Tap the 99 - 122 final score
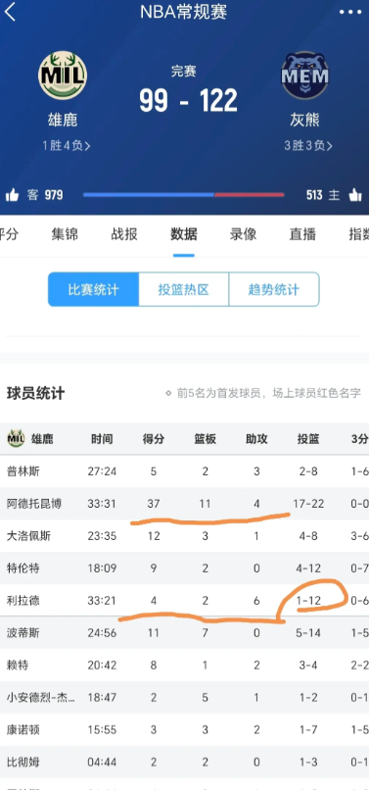 click(188, 100)
